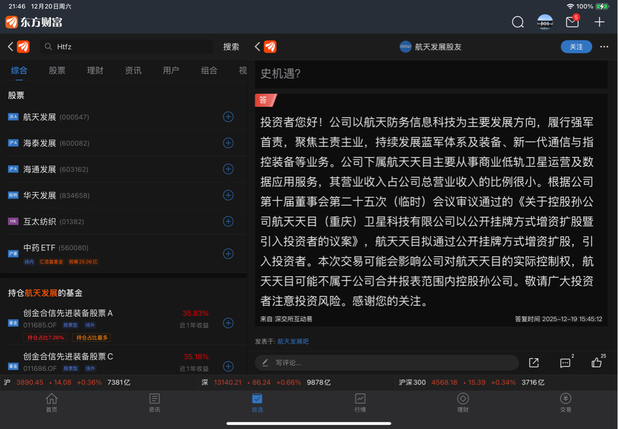Open the search magnifier in top bar
Image resolution: width=618 pixels, height=429 pixels.
click(517, 22)
